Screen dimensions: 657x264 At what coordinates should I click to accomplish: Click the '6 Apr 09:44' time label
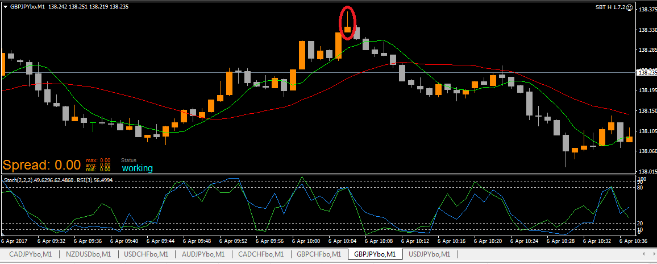(161, 241)
